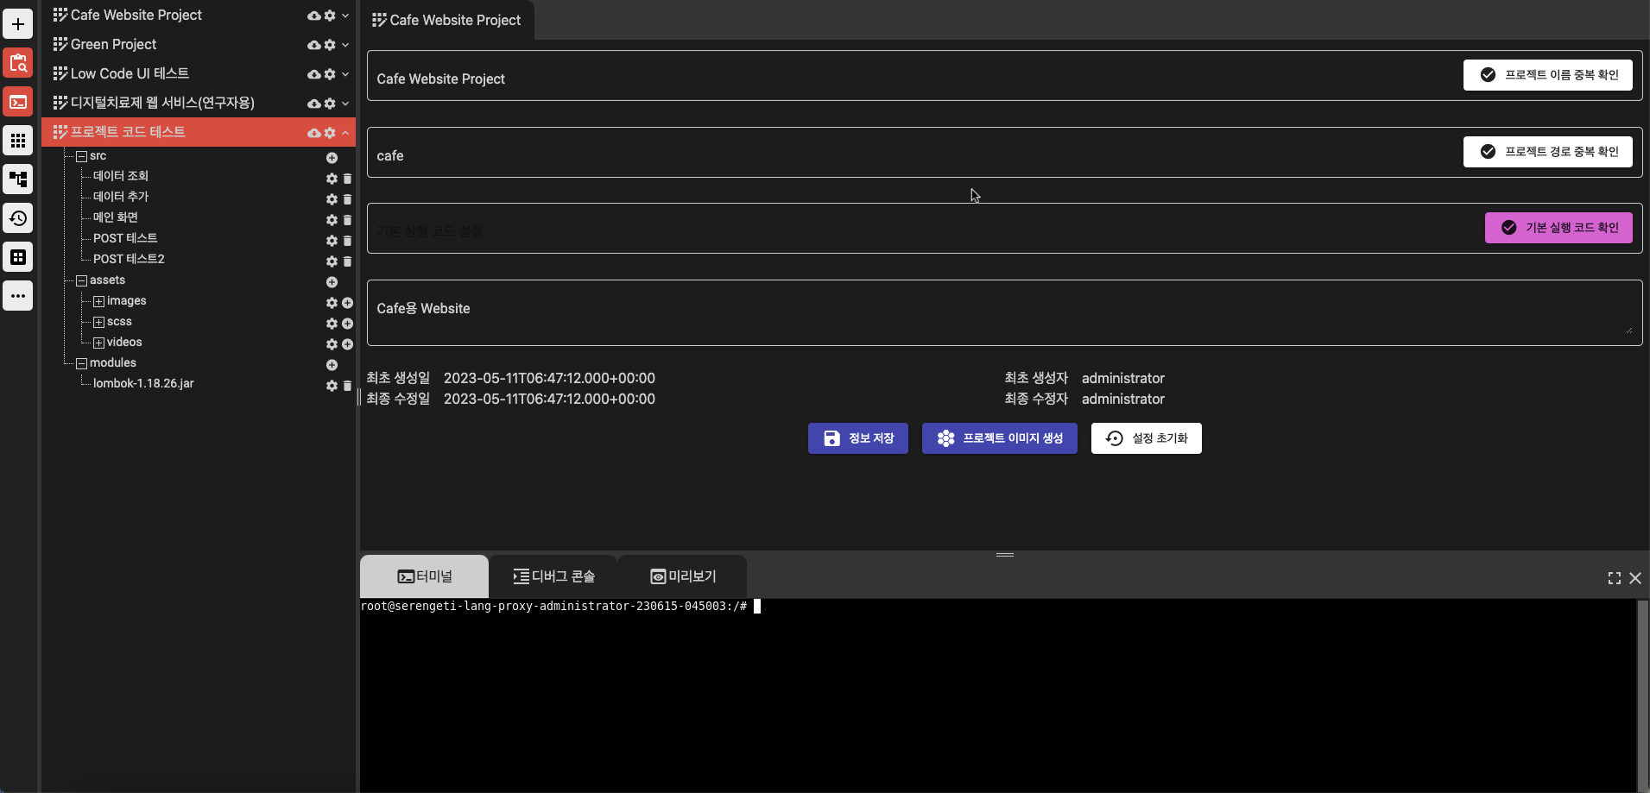Click the plus icon in the left sidebar
The height and width of the screenshot is (793, 1650).
pyautogui.click(x=17, y=24)
